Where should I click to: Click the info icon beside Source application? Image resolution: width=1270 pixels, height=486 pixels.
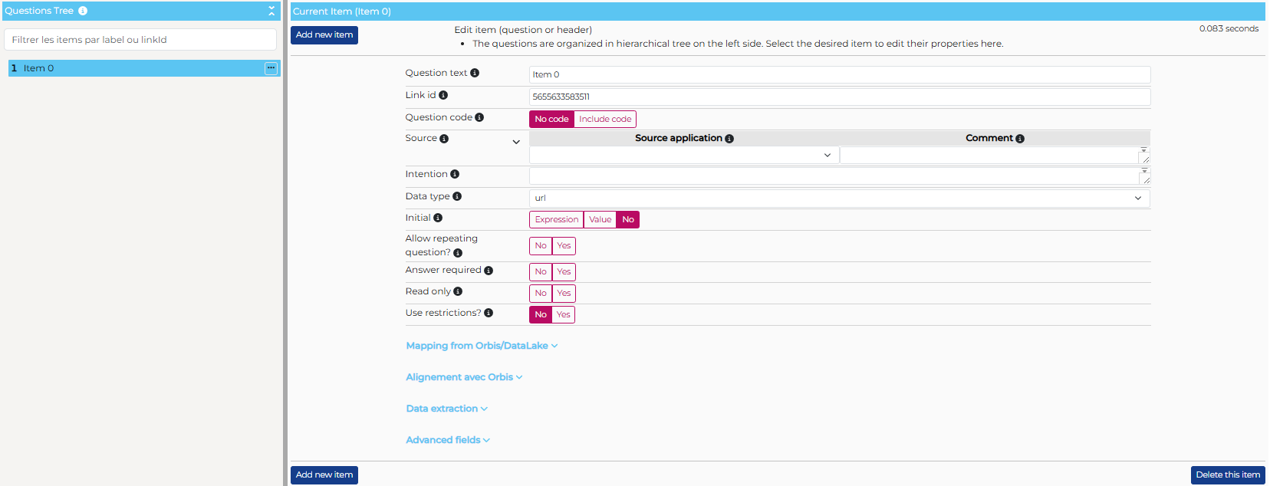(729, 139)
